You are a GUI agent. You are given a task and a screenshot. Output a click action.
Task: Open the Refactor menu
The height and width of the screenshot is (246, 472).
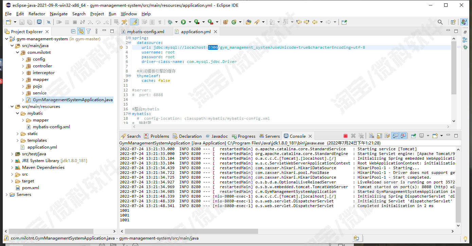(37, 14)
